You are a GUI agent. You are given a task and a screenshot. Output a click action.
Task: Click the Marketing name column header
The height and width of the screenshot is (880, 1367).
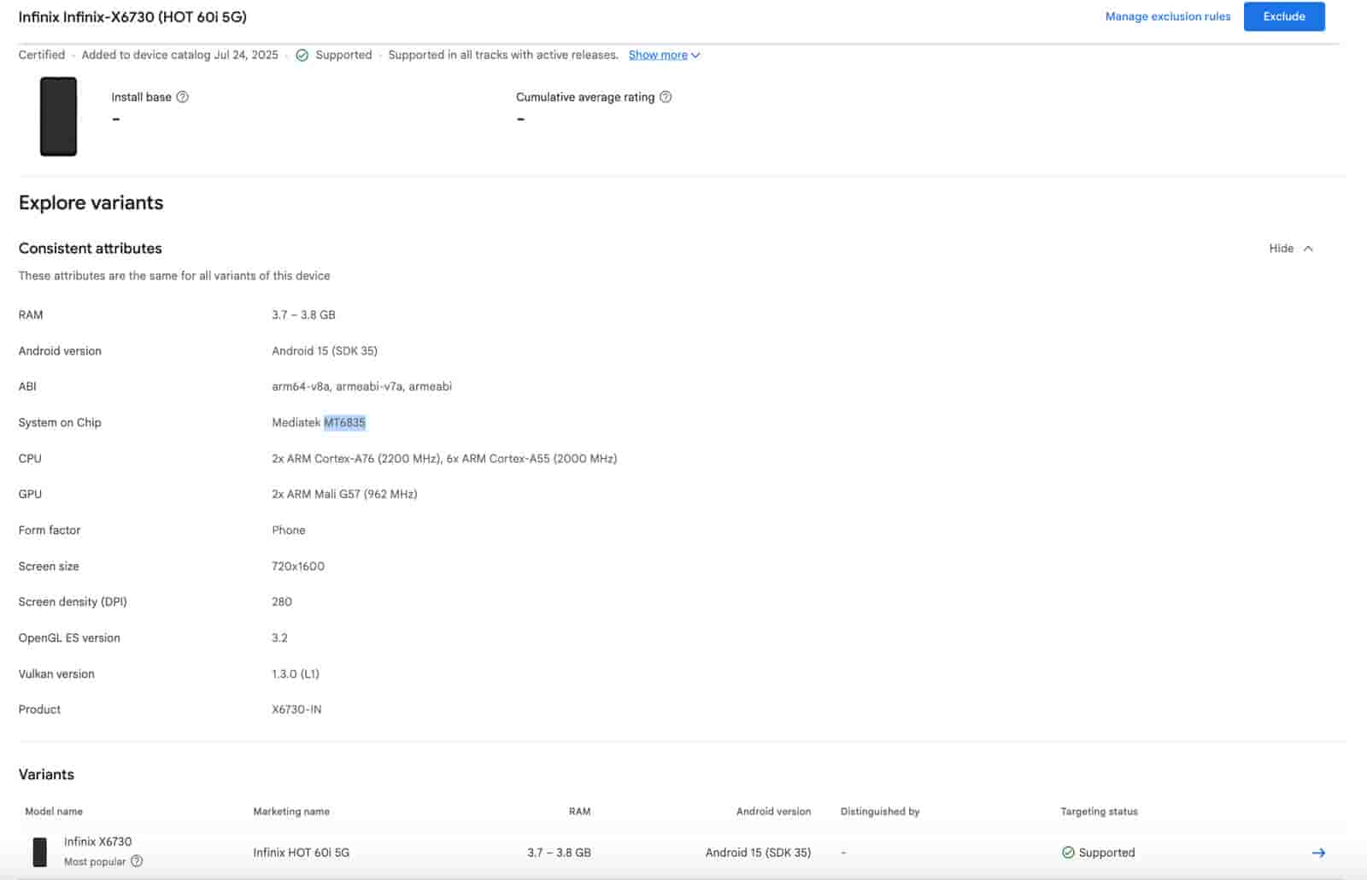(291, 812)
